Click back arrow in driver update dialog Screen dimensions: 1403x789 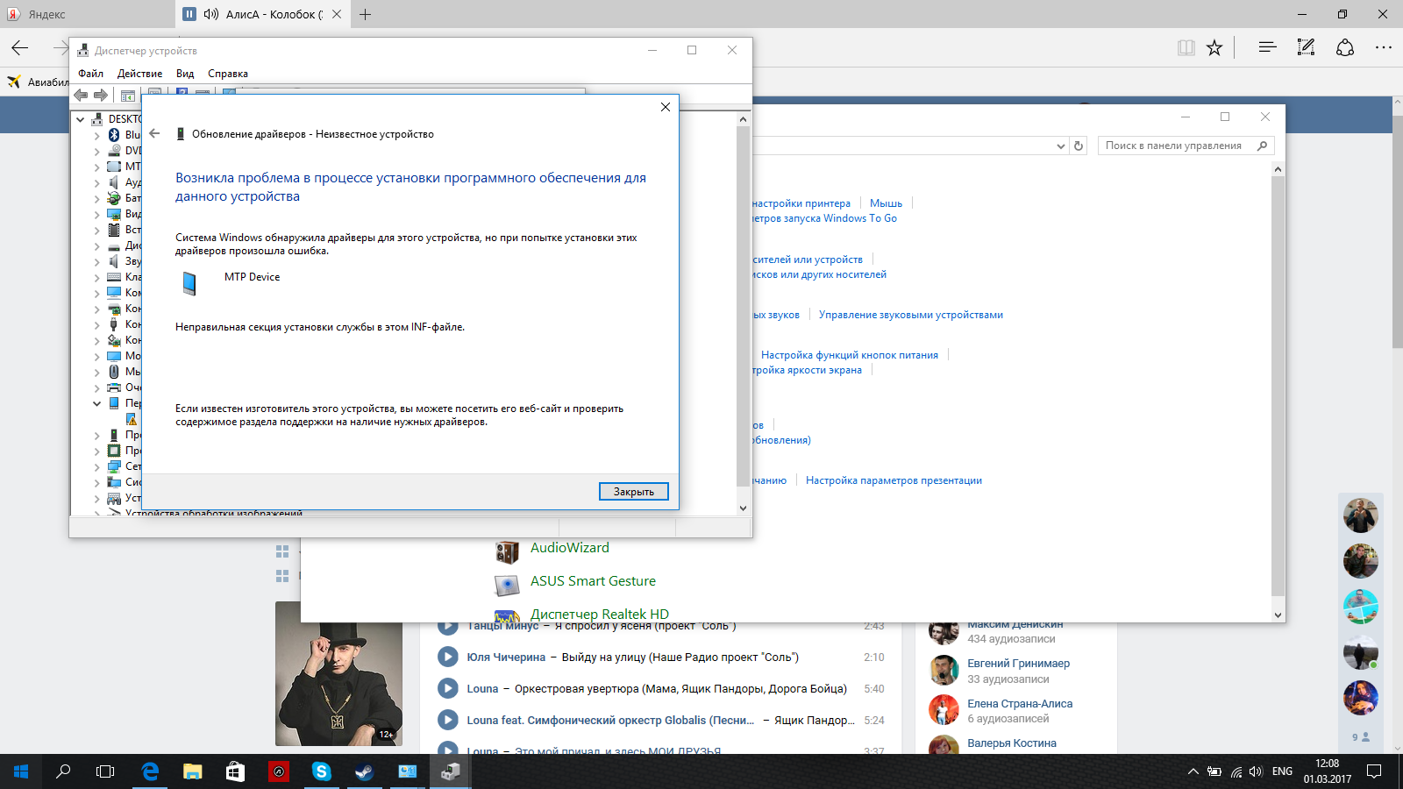click(x=154, y=134)
